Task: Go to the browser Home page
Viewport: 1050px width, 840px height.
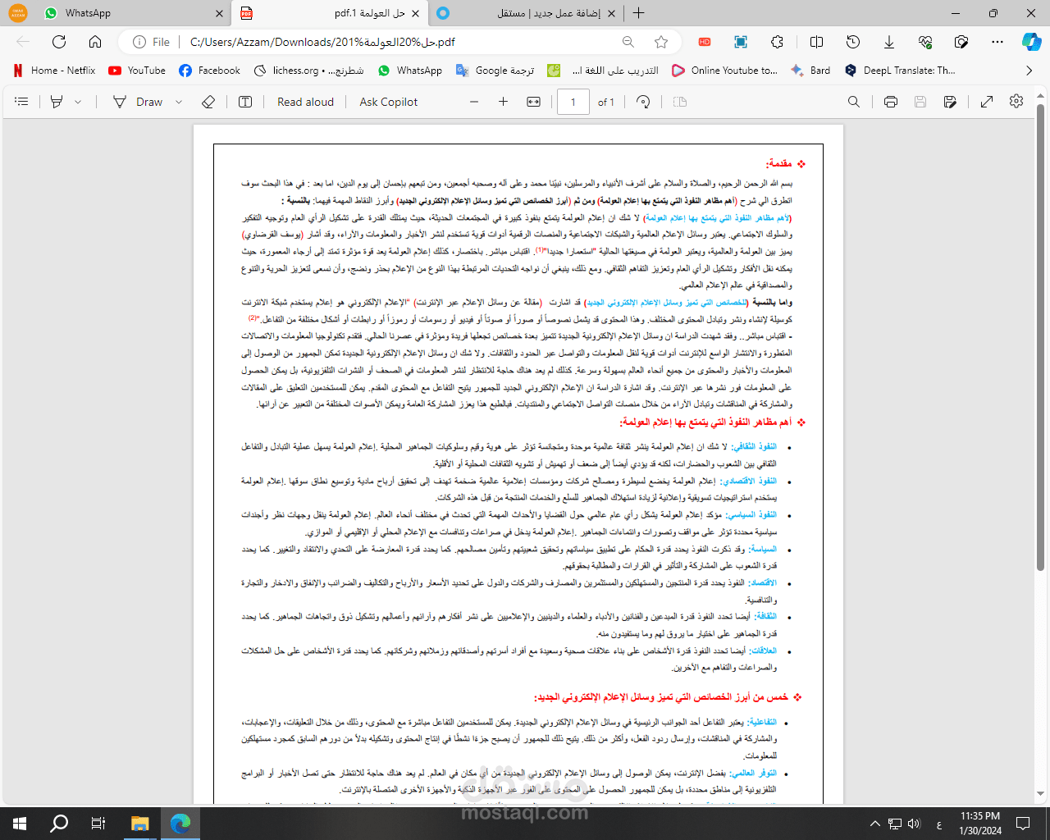Action: tap(95, 42)
